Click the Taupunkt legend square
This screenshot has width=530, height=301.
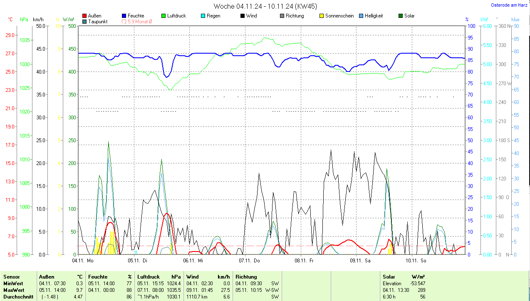(x=85, y=22)
